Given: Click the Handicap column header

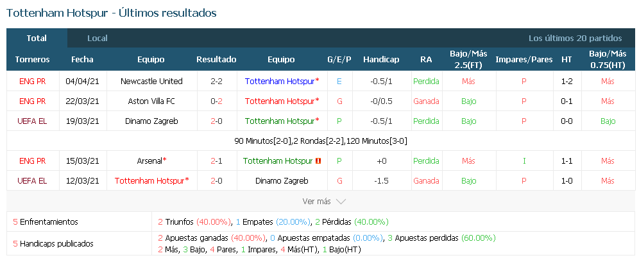Looking at the screenshot, I should tap(381, 60).
